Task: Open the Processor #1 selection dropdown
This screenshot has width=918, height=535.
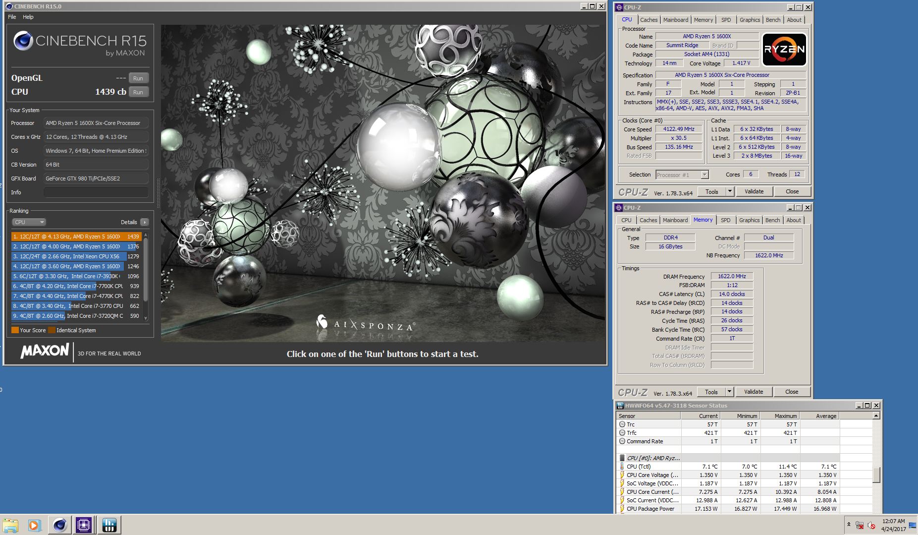Action: (x=682, y=175)
